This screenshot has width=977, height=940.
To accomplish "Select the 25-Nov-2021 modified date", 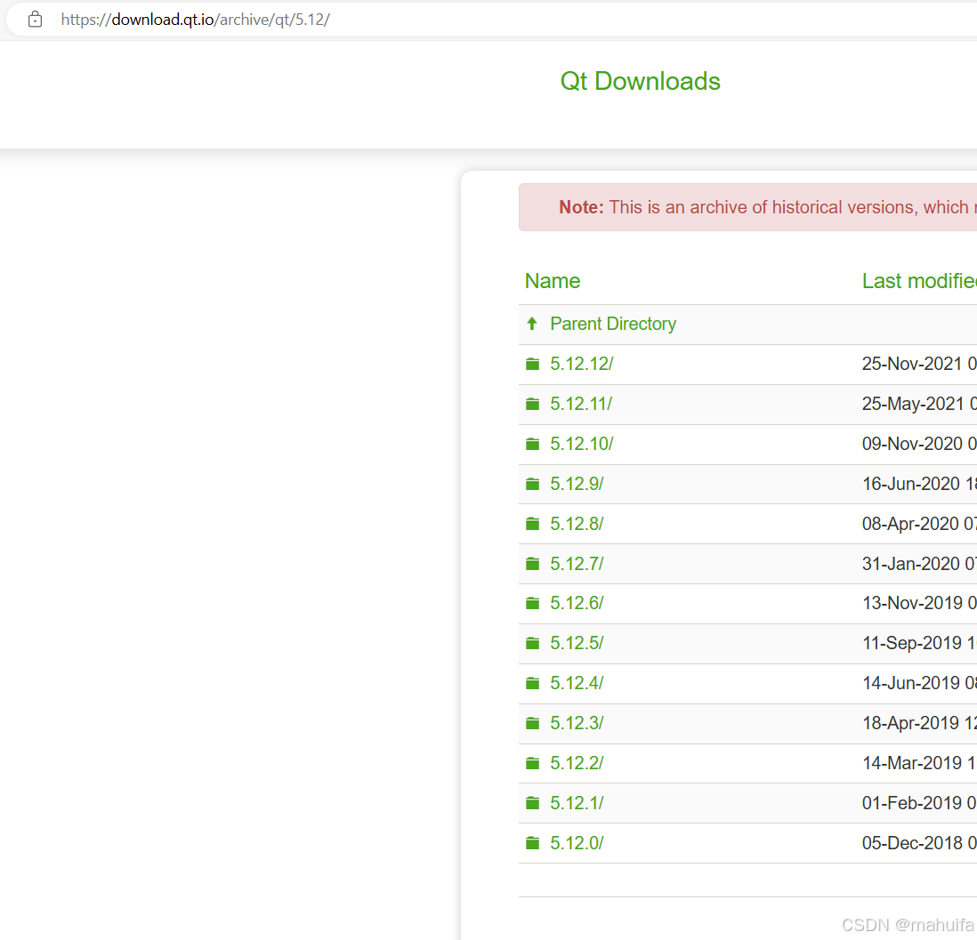I will pos(911,364).
